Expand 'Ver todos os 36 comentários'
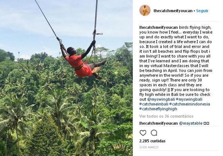 [166, 116]
